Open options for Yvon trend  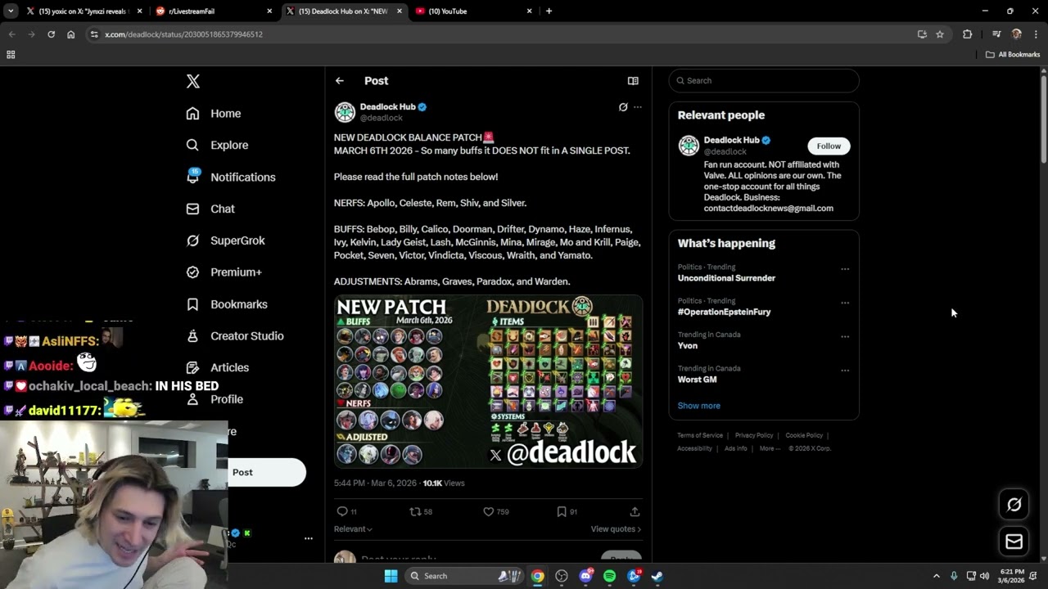tap(845, 336)
